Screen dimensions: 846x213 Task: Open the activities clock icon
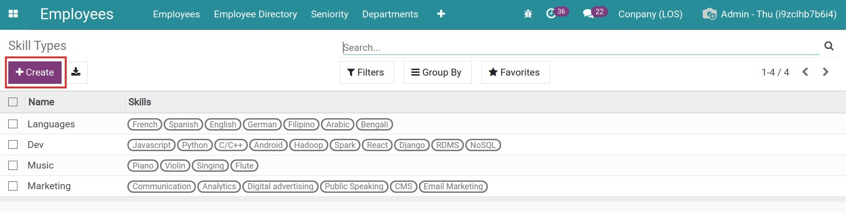(551, 14)
